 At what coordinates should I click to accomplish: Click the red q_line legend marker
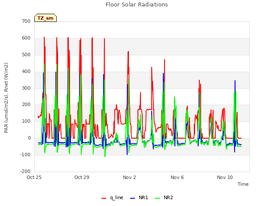104,198
